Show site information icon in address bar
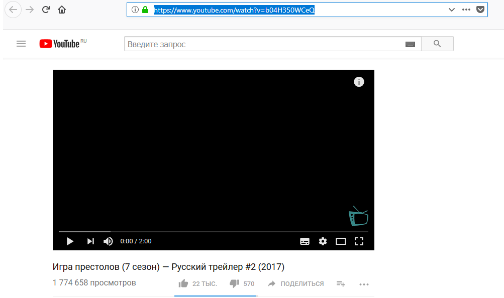The width and height of the screenshot is (504, 298). pos(135,10)
